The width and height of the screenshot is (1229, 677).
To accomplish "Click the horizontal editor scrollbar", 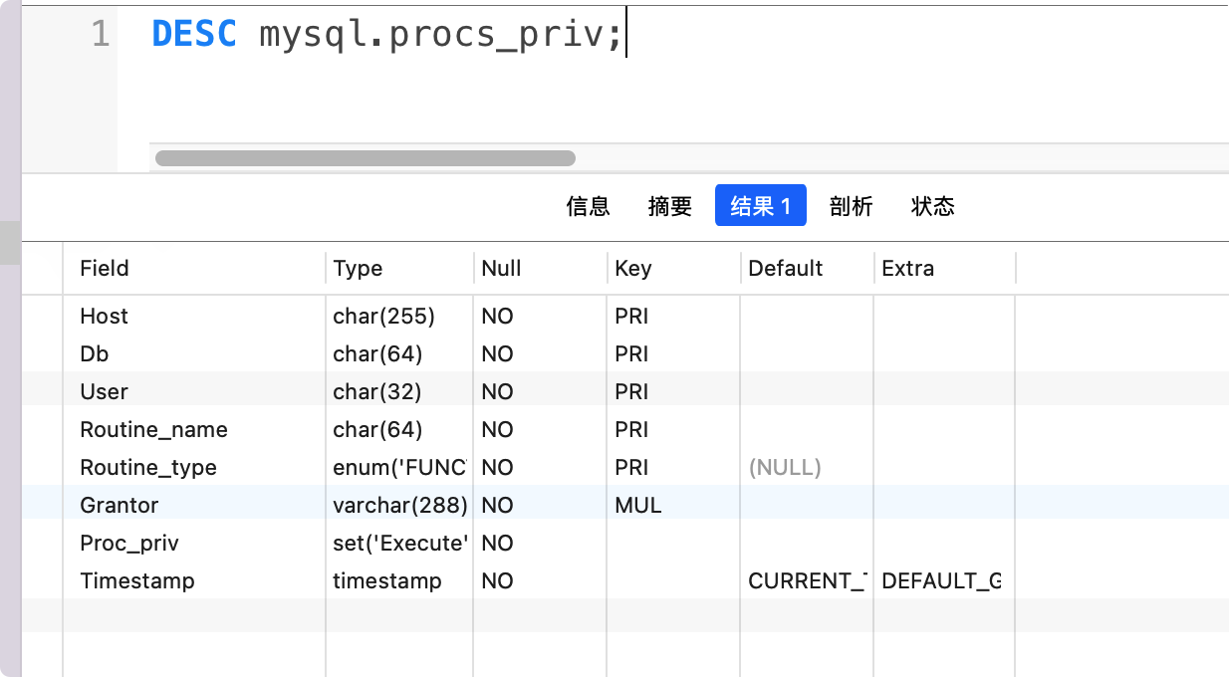I will (364, 157).
